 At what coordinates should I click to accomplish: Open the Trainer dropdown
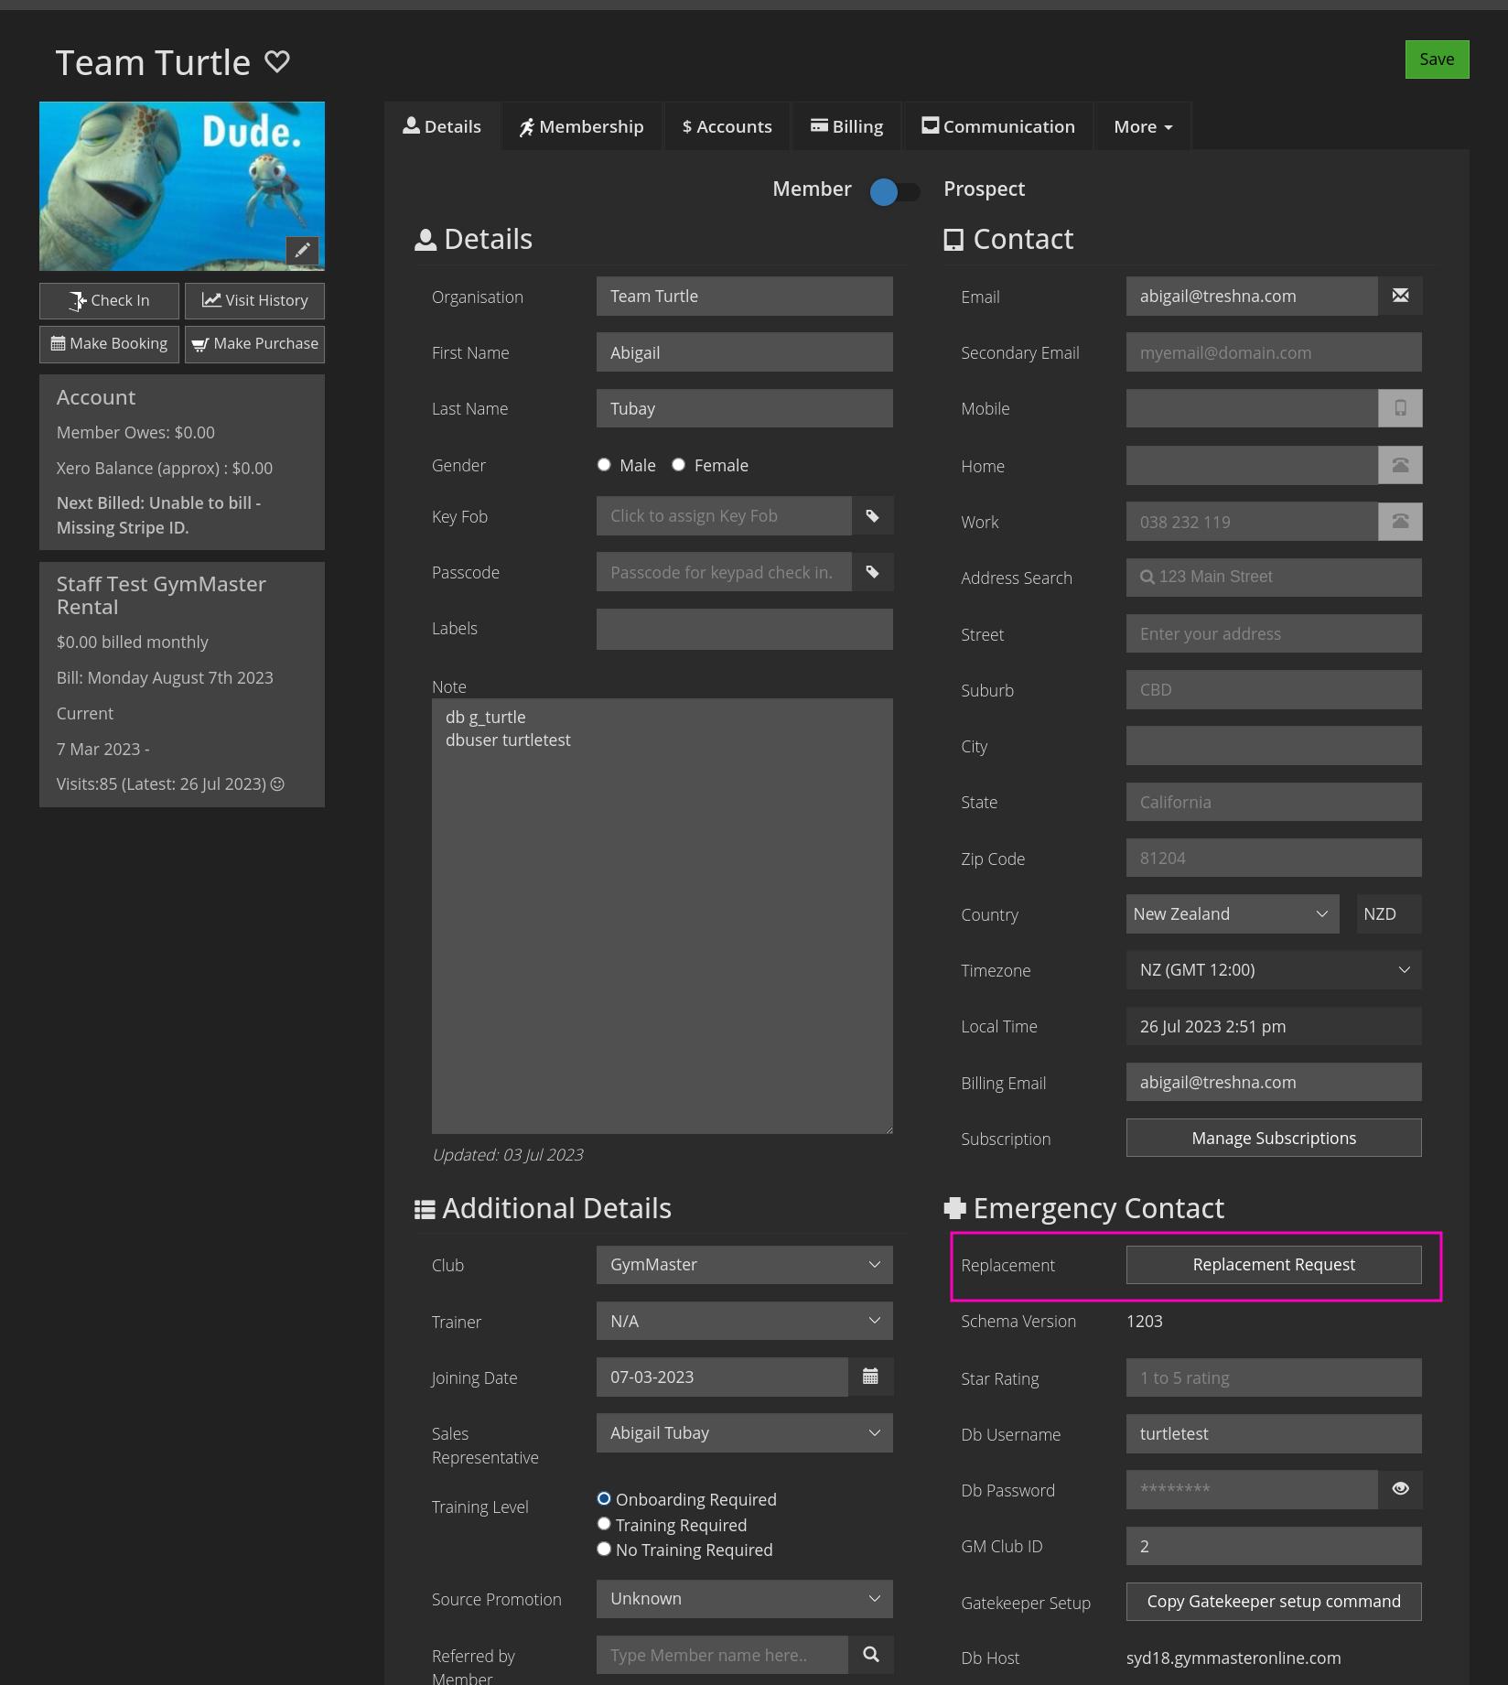coord(744,1321)
